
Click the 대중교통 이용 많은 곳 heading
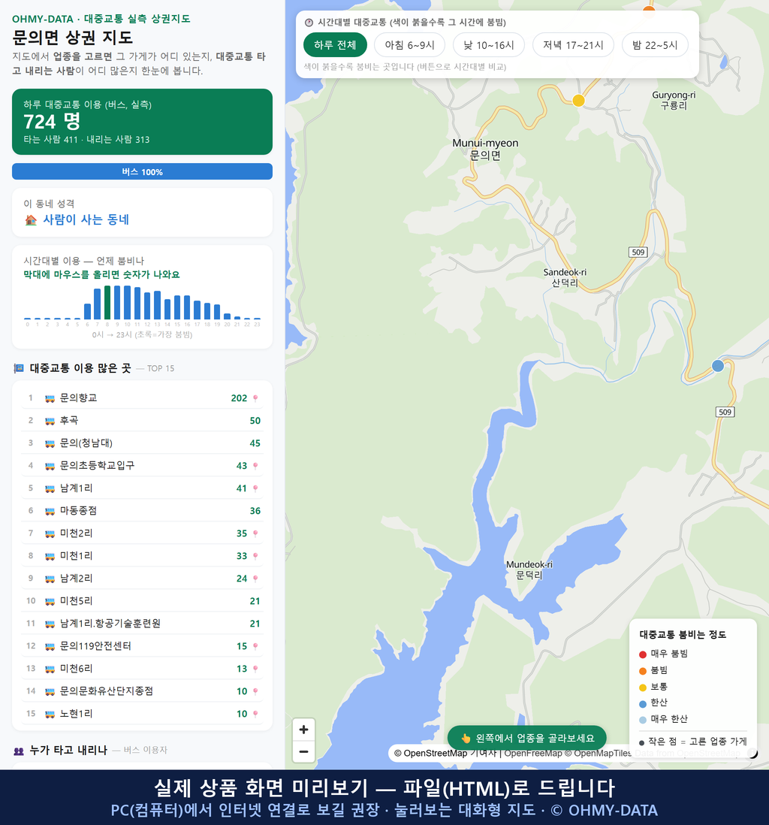(x=80, y=368)
